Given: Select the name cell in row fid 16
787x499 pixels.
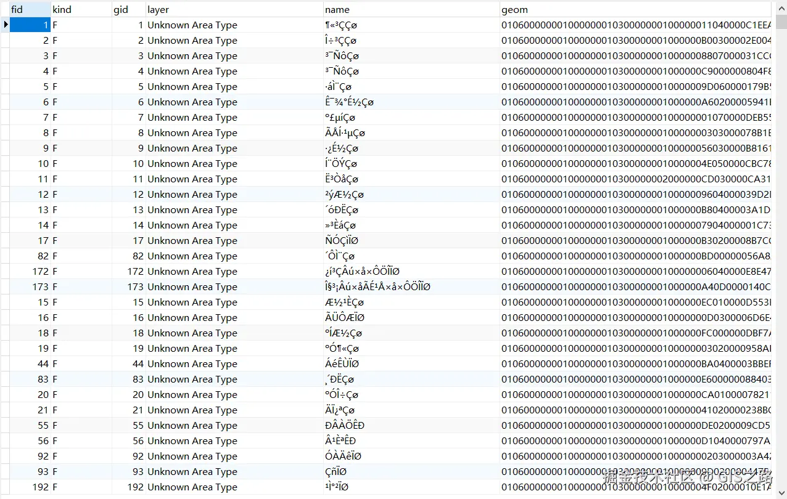Looking at the screenshot, I should 411,317.
